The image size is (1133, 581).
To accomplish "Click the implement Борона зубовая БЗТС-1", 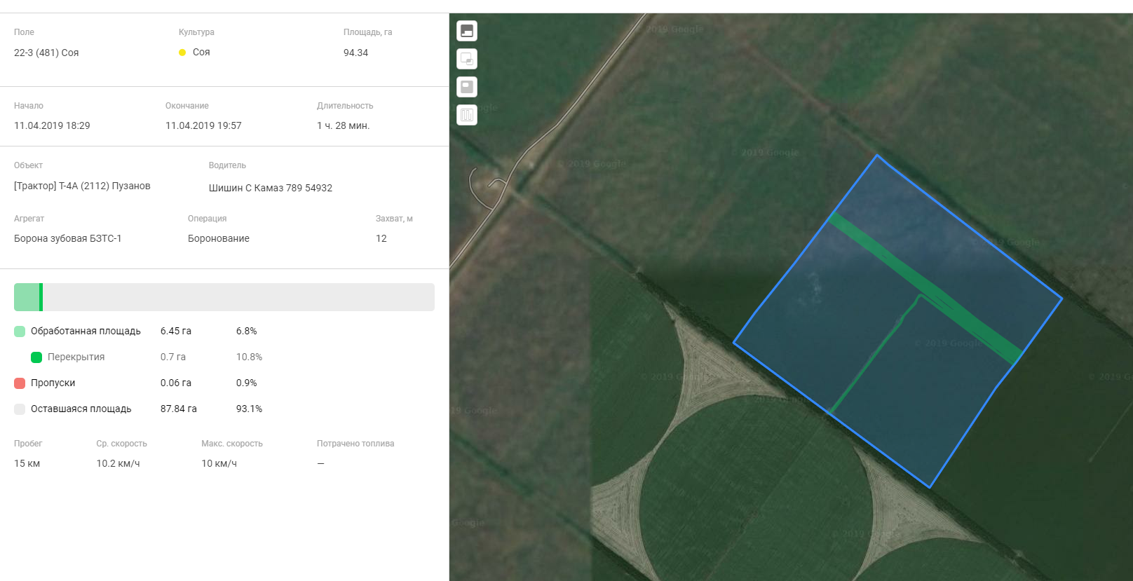I will (x=68, y=238).
